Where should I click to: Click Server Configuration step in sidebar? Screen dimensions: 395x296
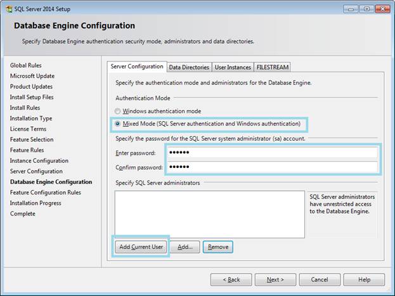pyautogui.click(x=36, y=171)
